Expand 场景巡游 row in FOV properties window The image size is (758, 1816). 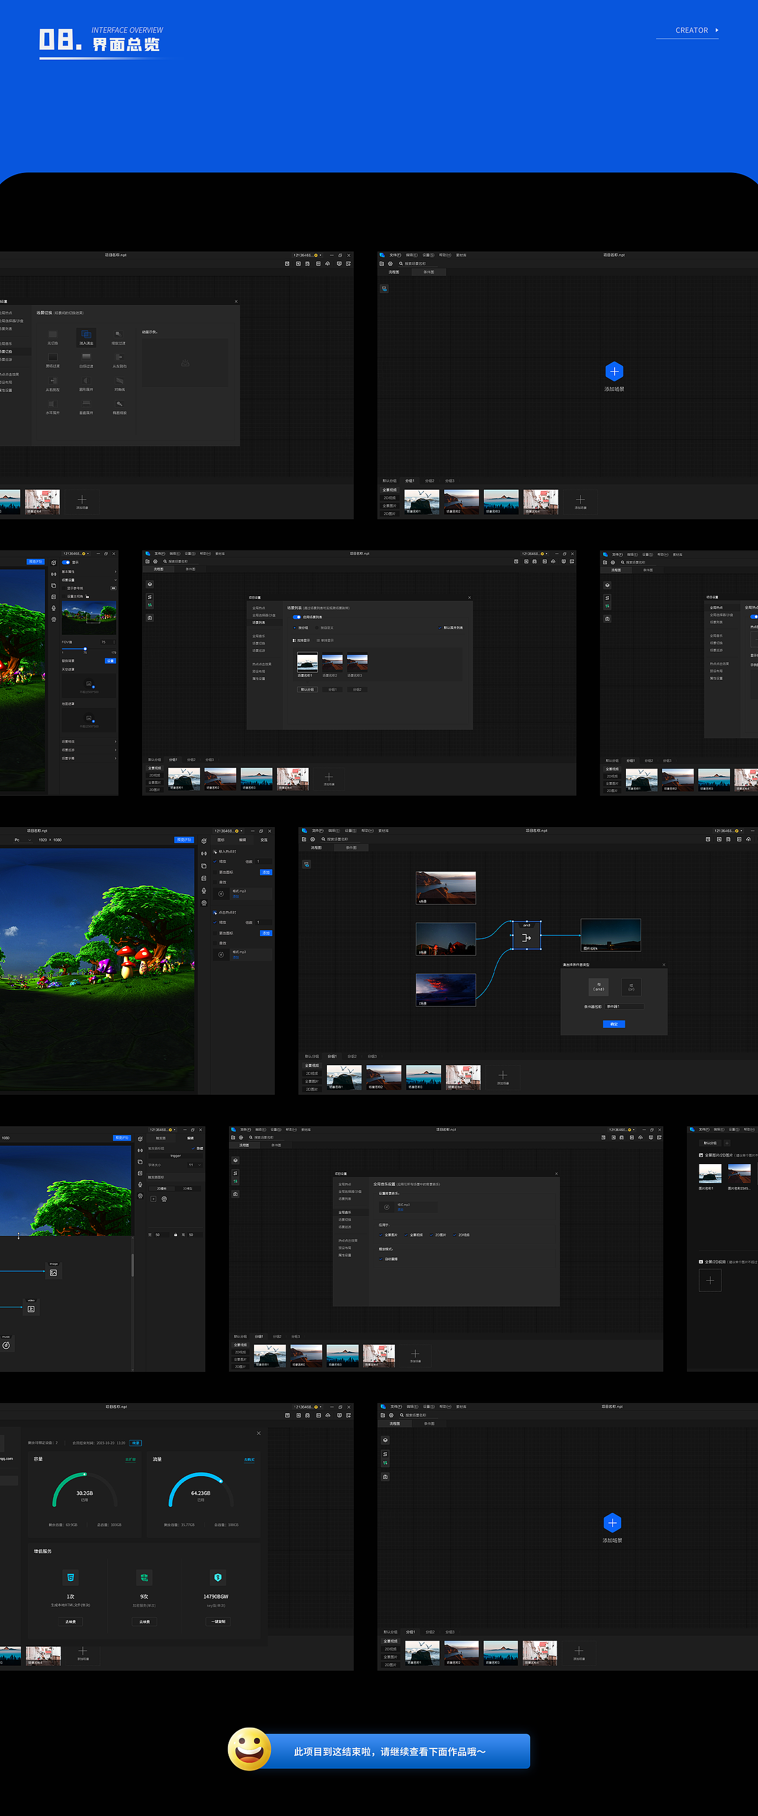point(89,750)
